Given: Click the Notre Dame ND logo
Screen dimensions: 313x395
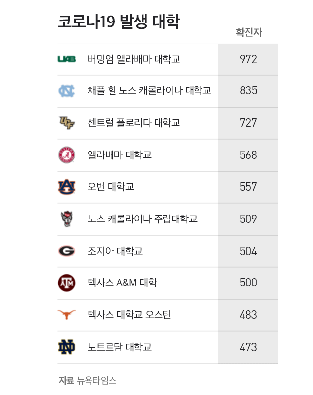Looking at the screenshot, I should click(x=67, y=347).
